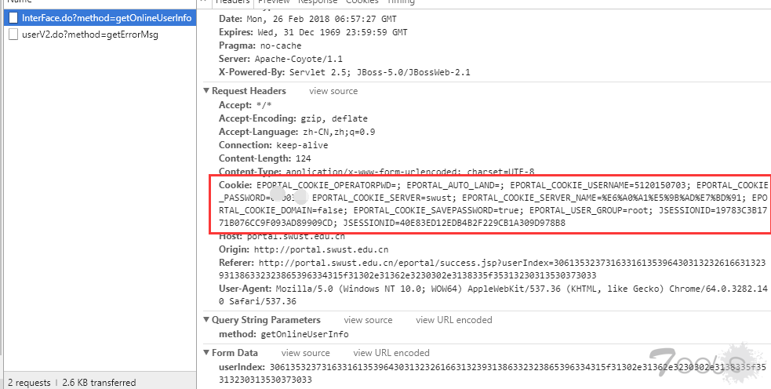Viewport: 771px width, 389px height.
Task: Collapse the Request Headers section
Action: coord(206,91)
